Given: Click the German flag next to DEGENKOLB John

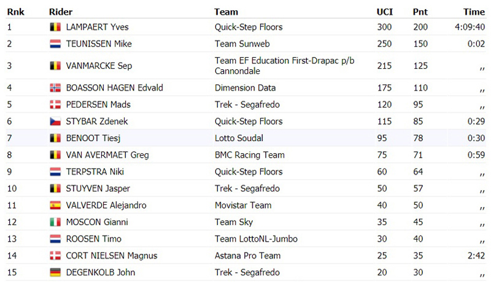Looking at the screenshot, I should point(55,273).
